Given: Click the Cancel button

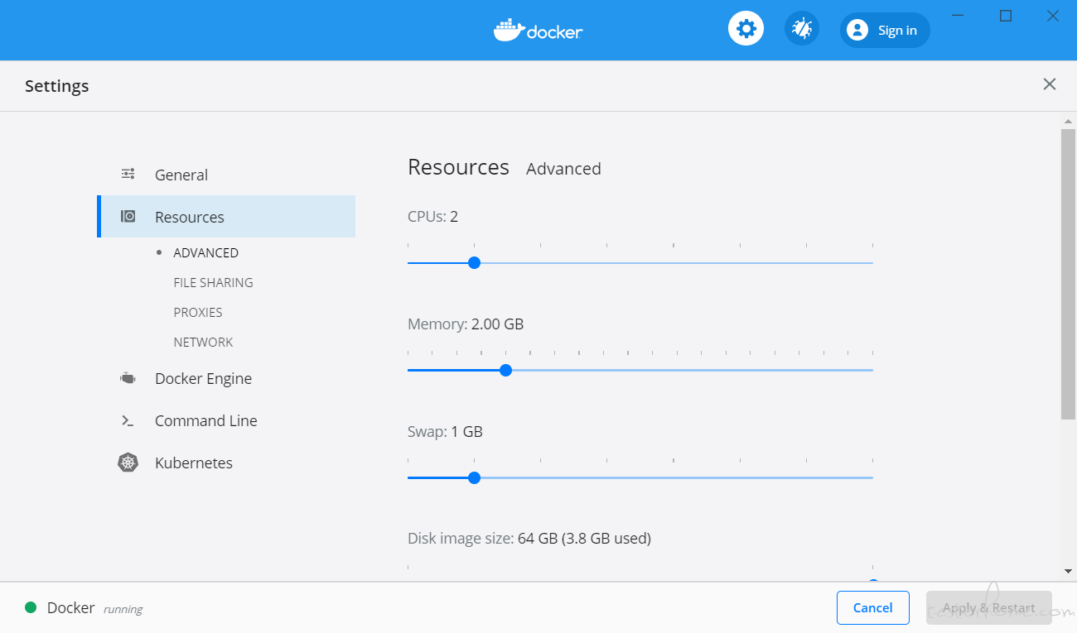Looking at the screenshot, I should [873, 607].
